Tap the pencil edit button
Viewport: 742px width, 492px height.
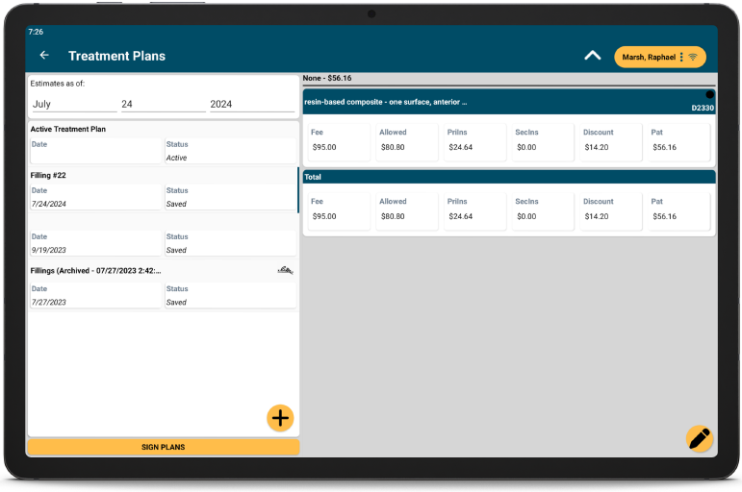coord(700,439)
